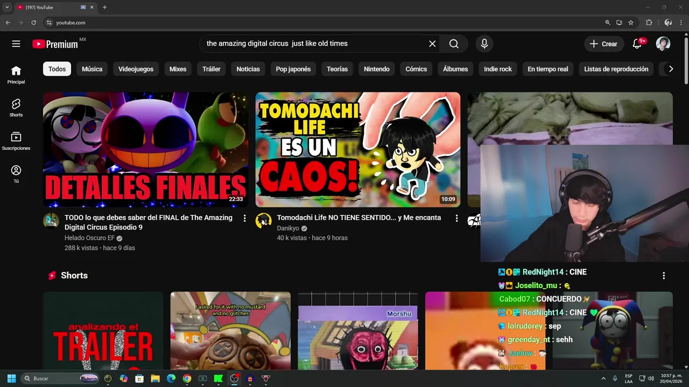Open the YouTube account avatar menu
Image resolution: width=689 pixels, height=387 pixels.
[x=663, y=44]
